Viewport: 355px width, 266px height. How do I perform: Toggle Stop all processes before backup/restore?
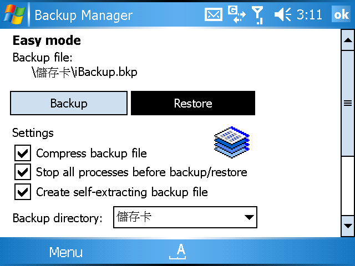[x=23, y=172]
